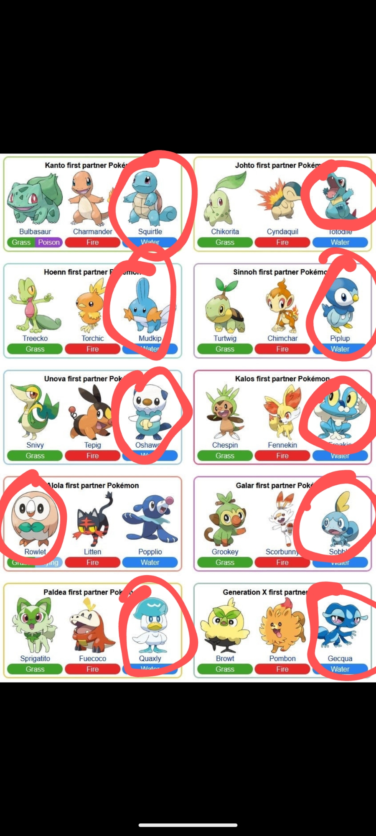This screenshot has width=376, height=836.
Task: Open the Popplio name link
Action: pyautogui.click(x=150, y=552)
